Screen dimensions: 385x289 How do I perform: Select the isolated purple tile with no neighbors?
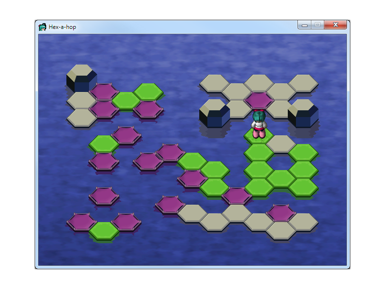(x=104, y=195)
